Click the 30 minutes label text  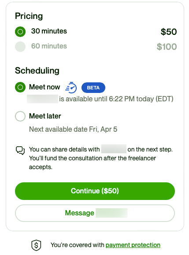point(49,31)
